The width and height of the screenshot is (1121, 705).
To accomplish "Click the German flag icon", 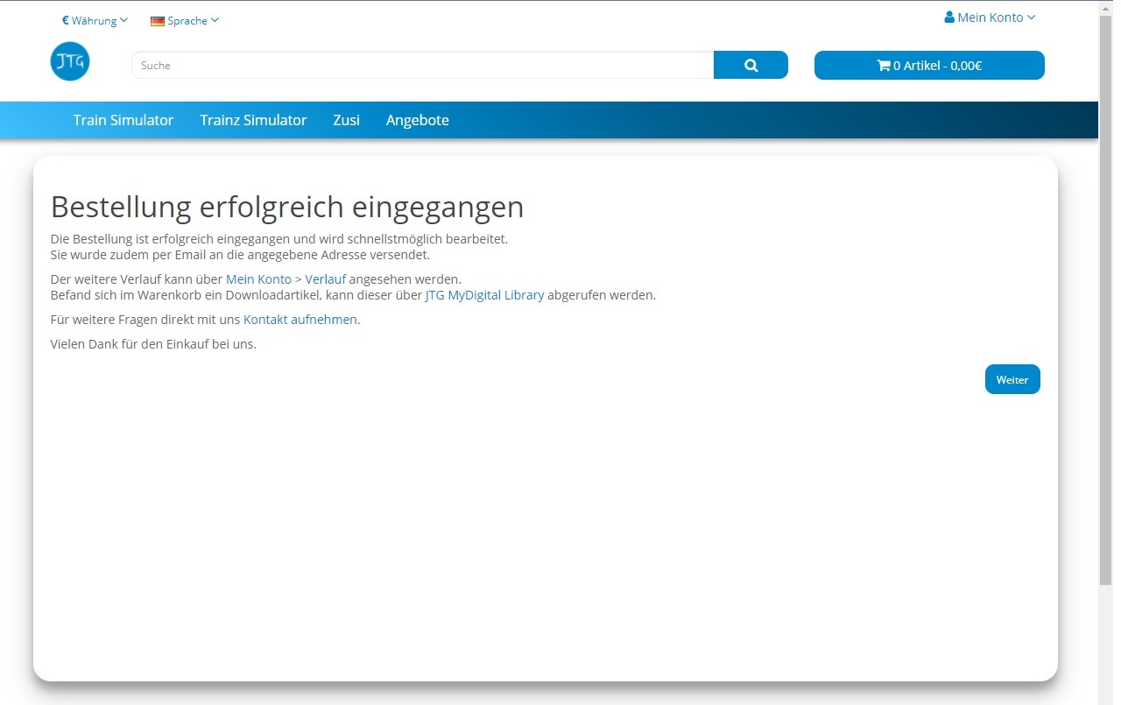I will (158, 21).
